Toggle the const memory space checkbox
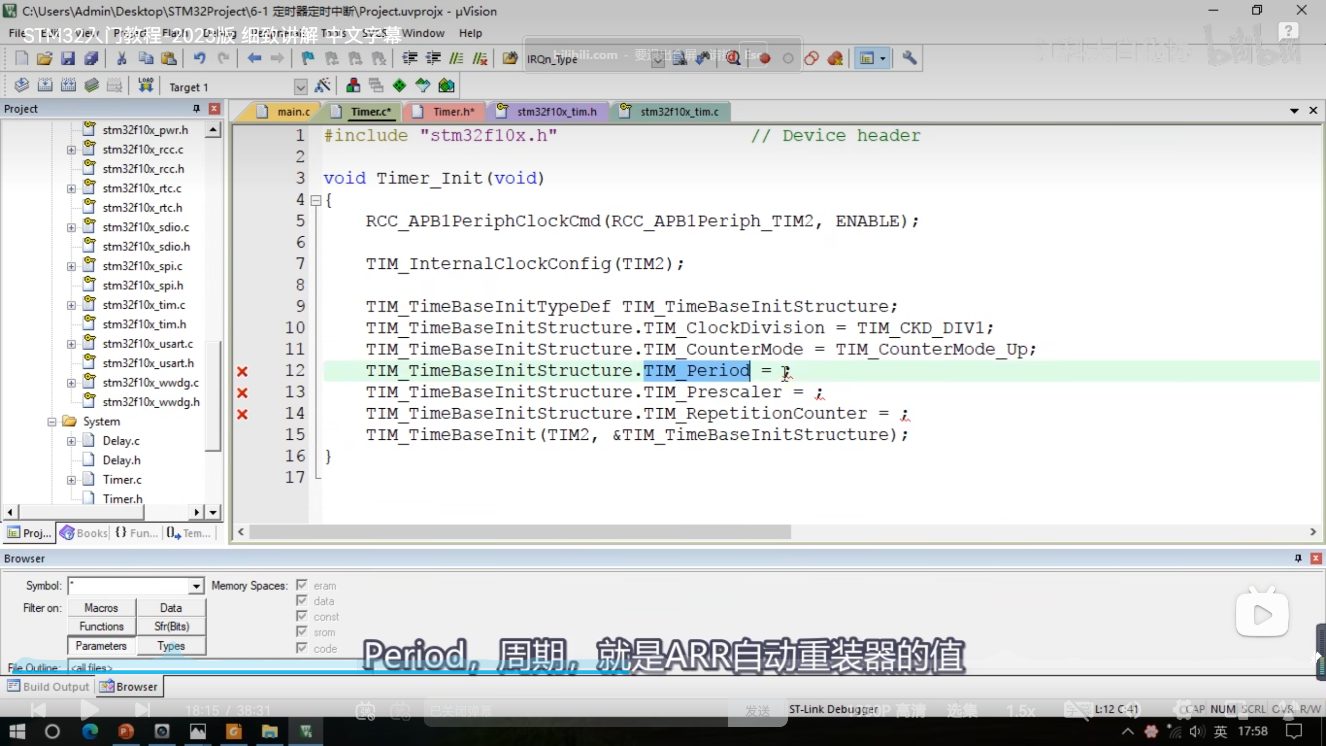This screenshot has height=746, width=1326. tap(302, 616)
